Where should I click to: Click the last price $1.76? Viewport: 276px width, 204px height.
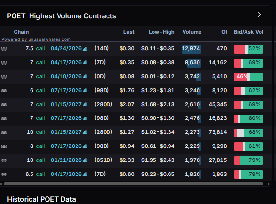coord(127,90)
